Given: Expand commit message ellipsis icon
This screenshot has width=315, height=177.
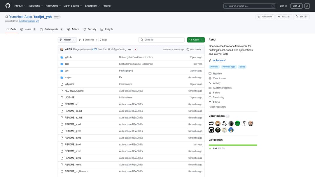Looking at the screenshot, I should pyautogui.click(x=130, y=49).
